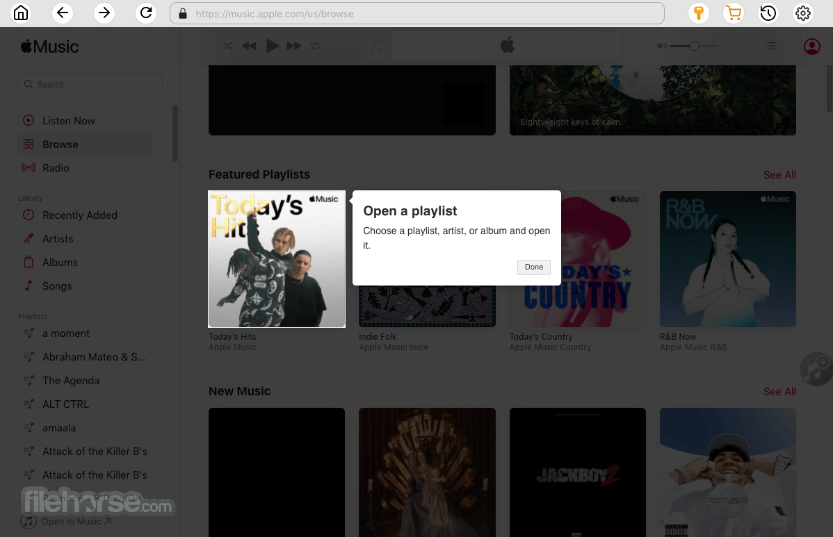Click the Radio broadcast icon

pyautogui.click(x=28, y=167)
